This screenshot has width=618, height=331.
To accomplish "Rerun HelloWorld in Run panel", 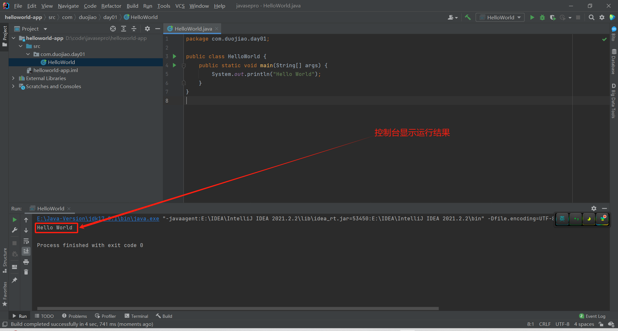I will pyautogui.click(x=14, y=220).
